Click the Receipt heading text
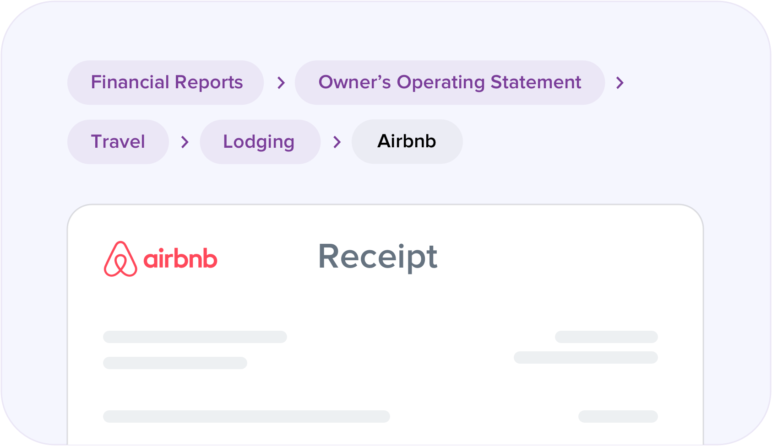Screen dimensions: 772x446 (378, 257)
